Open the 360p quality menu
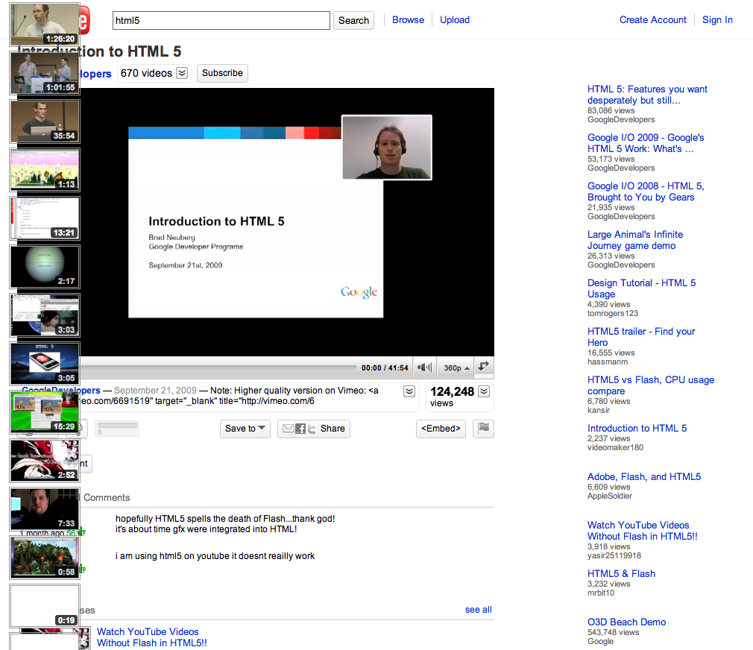753x650 pixels. [456, 367]
